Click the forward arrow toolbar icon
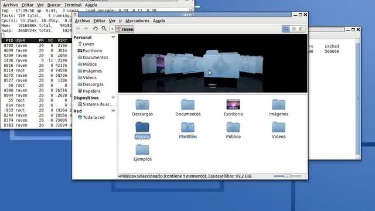Image resolution: width=375 pixels, height=211 pixels. point(86,29)
